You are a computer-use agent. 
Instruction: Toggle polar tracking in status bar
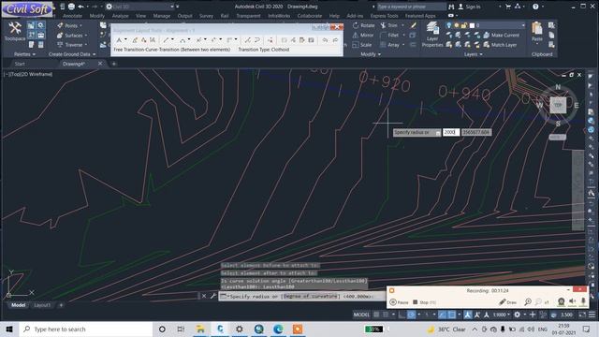click(412, 315)
